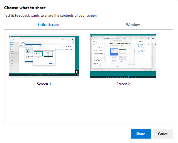This screenshot has width=178, height=143.
Task: Click the Screen 1 caption label
Action: [44, 84]
